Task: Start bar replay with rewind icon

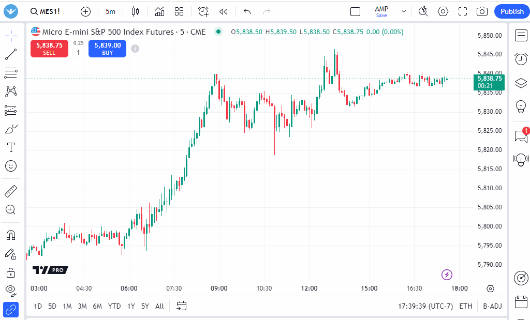Action: pyautogui.click(x=224, y=11)
